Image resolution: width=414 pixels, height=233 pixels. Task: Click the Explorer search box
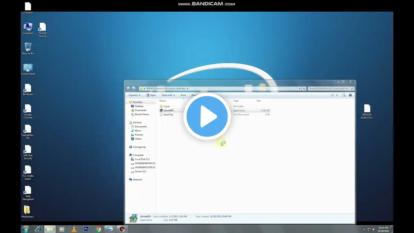331,88
